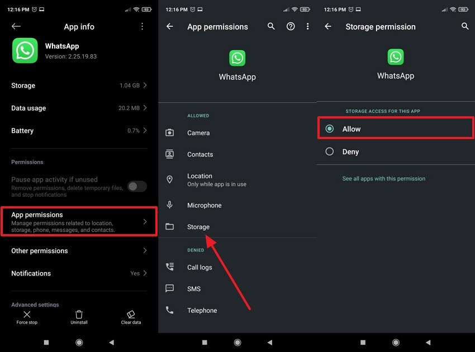Open search on App permissions screen
Image resolution: width=475 pixels, height=352 pixels.
tap(271, 26)
